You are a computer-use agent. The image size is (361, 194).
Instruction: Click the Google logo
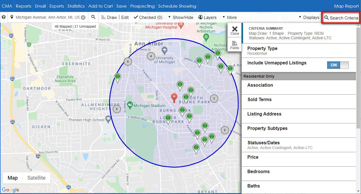10,190
